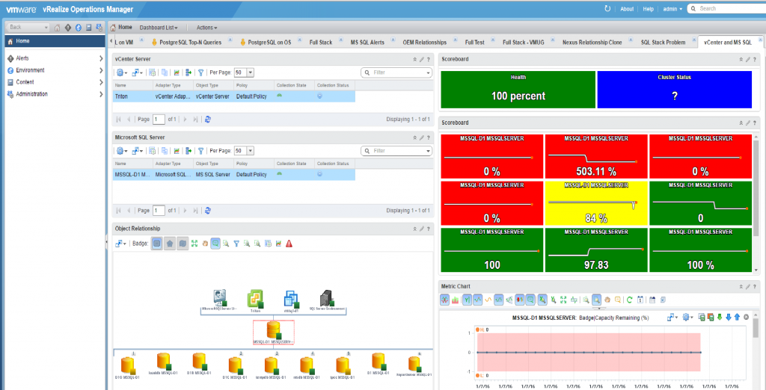Click the Content icon in the navigation toolbar

point(89,28)
